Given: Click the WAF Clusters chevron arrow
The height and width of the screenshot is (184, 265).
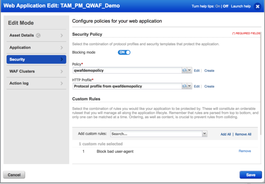Looking at the screenshot, I should (62, 71).
